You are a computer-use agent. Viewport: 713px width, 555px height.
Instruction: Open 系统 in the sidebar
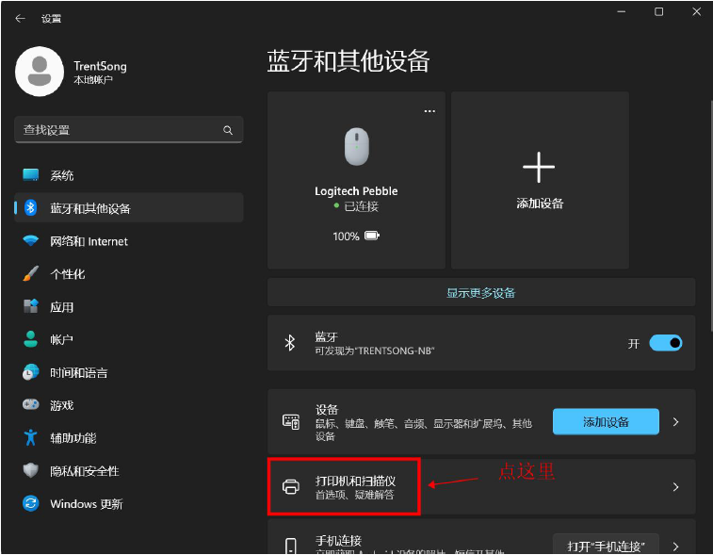pyautogui.click(x=129, y=175)
